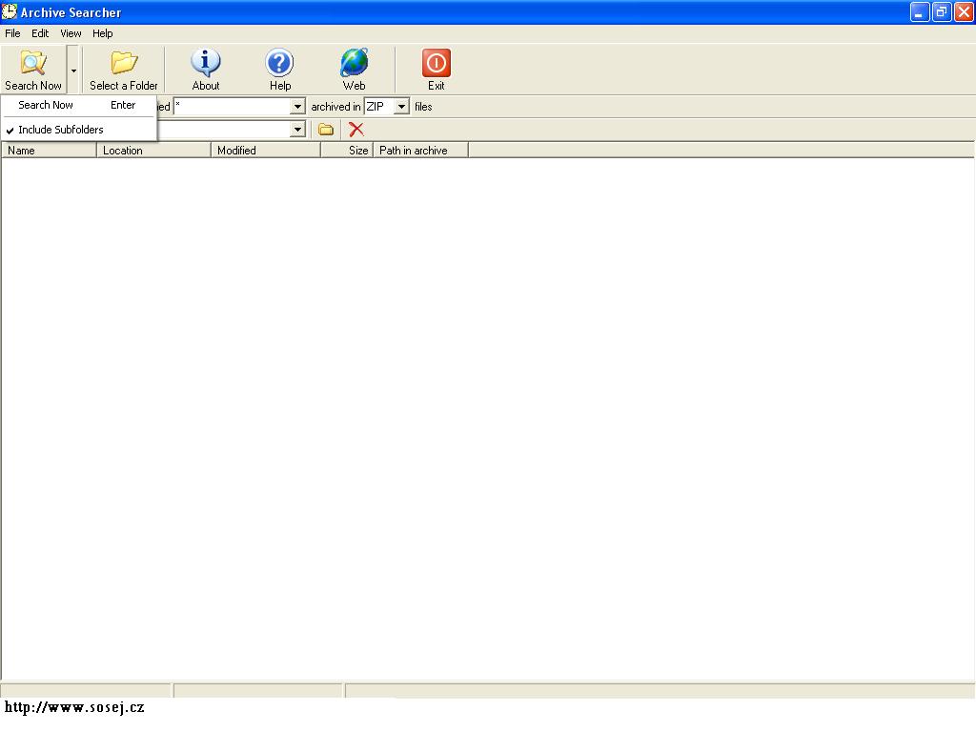Open the About dialog icon

pyautogui.click(x=206, y=62)
